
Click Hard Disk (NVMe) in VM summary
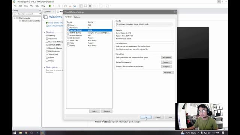pos(54,42)
